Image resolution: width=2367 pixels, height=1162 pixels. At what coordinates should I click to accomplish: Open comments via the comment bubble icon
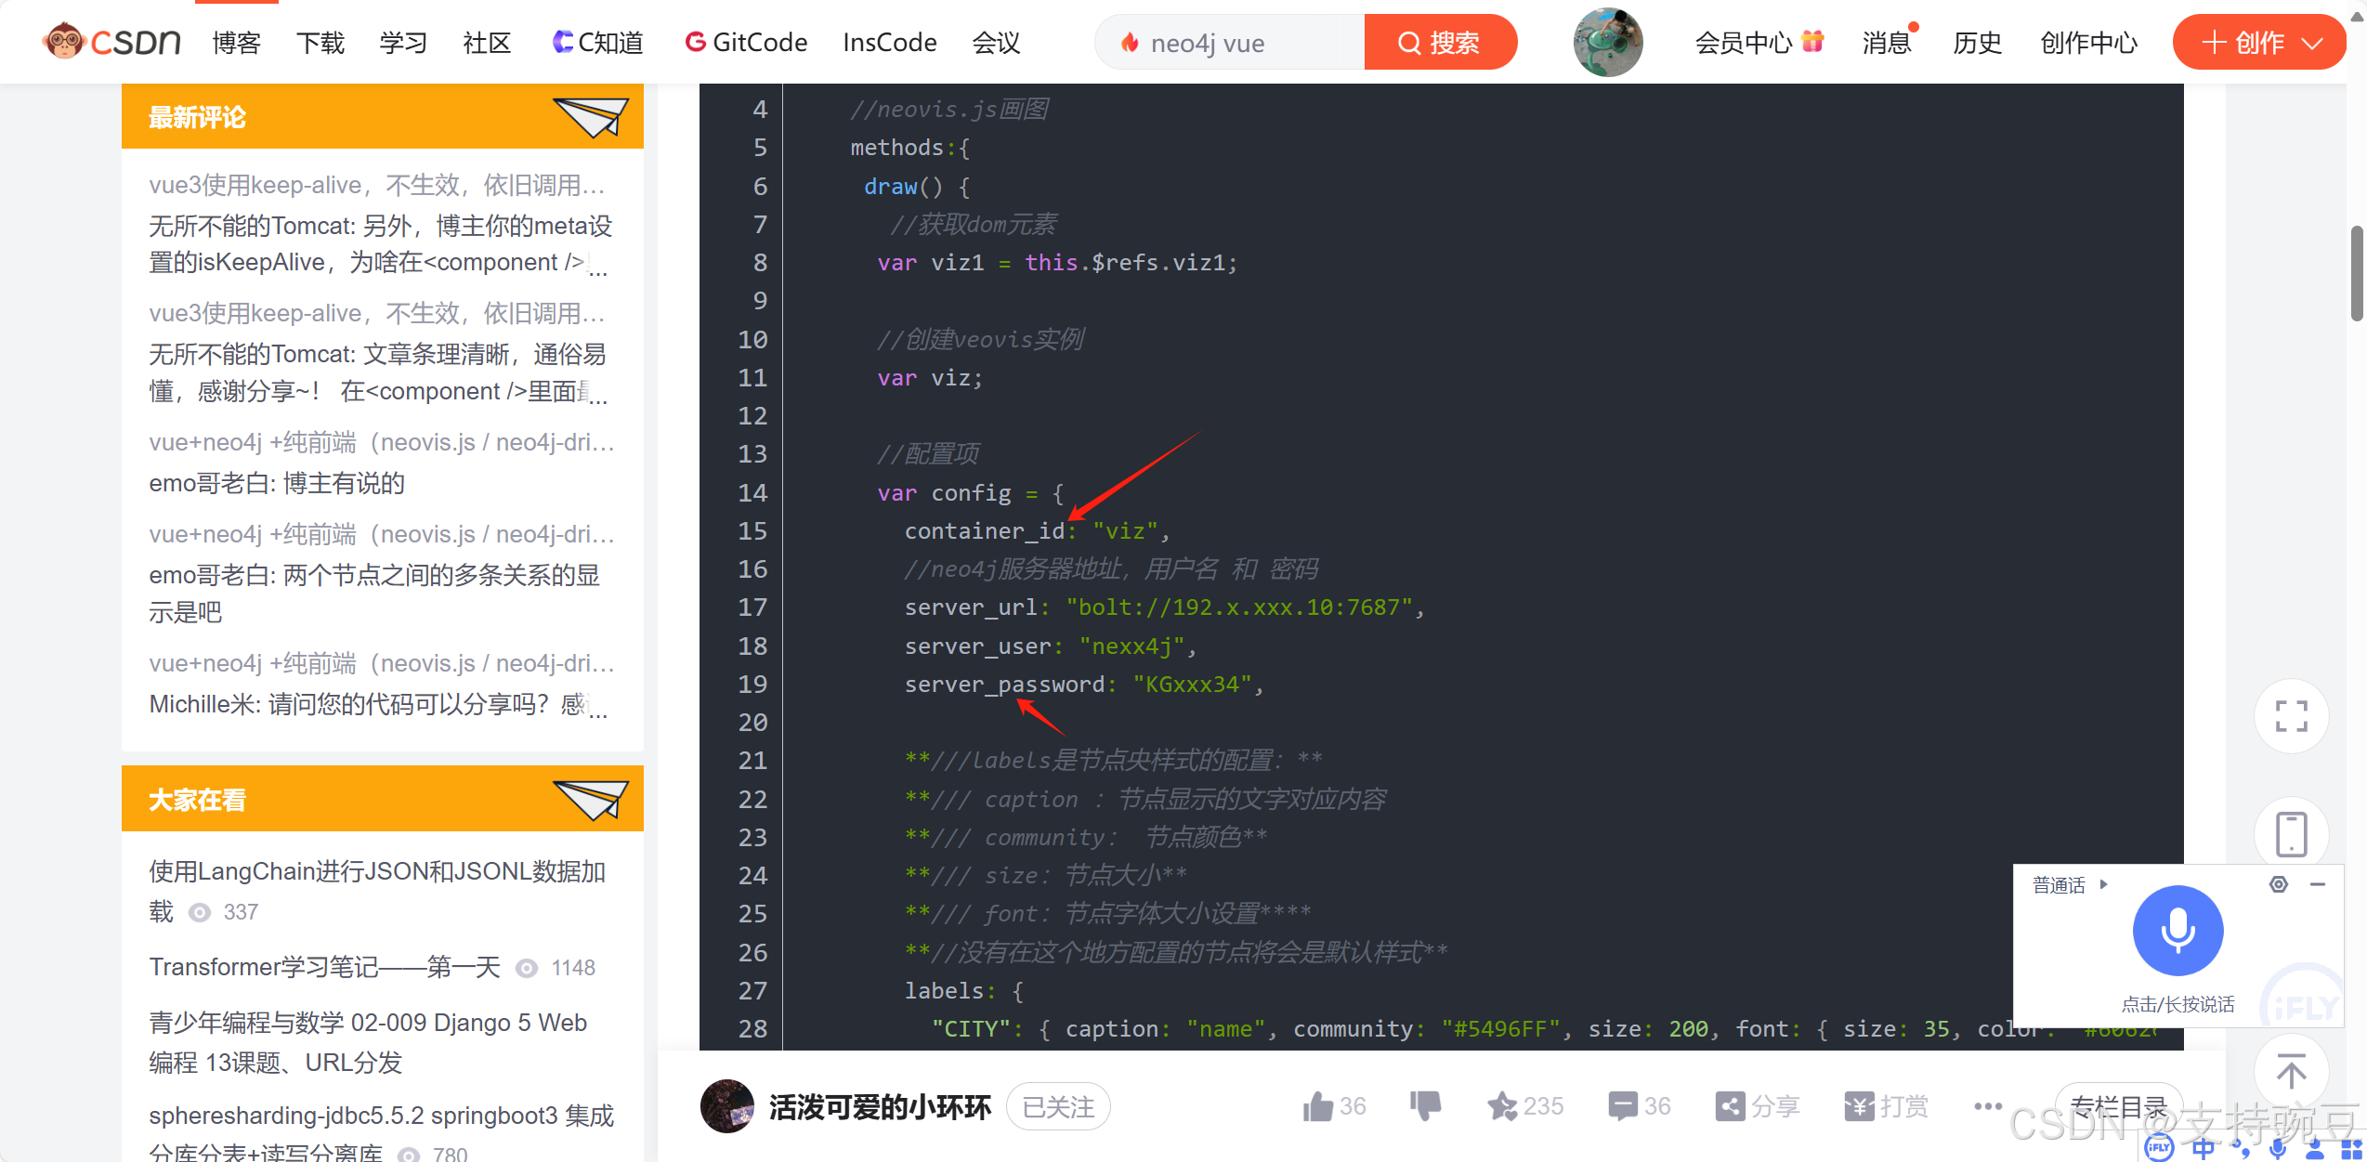pyautogui.click(x=1622, y=1105)
